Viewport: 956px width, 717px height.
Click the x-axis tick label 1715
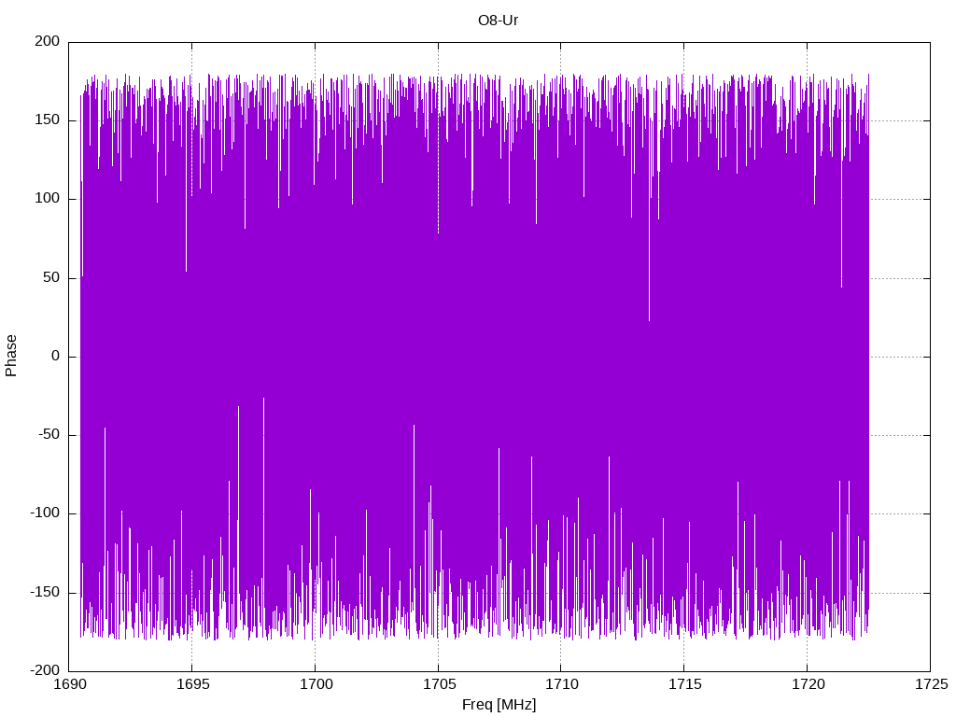pyautogui.click(x=684, y=684)
